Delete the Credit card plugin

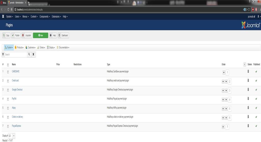(x=248, y=80)
